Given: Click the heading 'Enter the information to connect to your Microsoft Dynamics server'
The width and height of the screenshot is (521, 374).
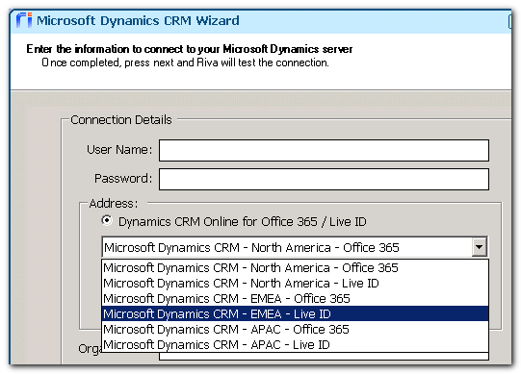Looking at the screenshot, I should (x=190, y=49).
